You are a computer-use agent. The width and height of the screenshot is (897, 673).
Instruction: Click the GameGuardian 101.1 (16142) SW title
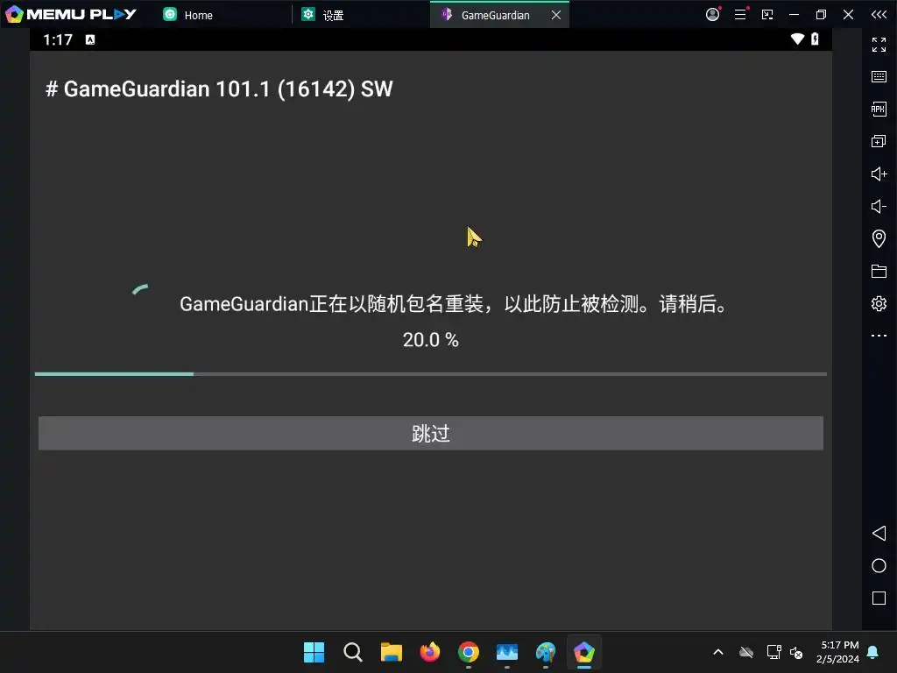219,89
